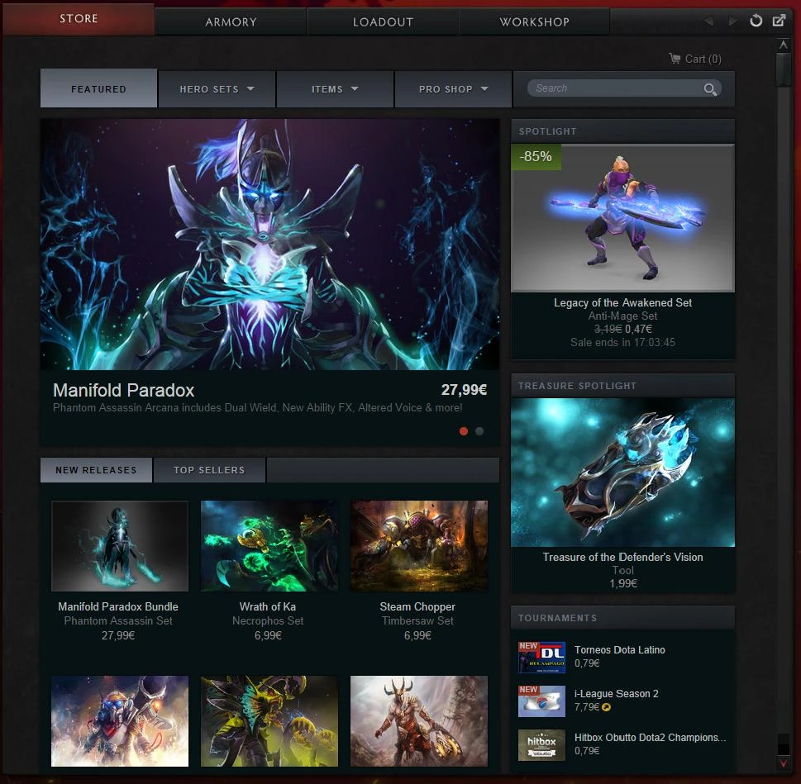Open Treasure of the Defender's Vision link
Screen dimensions: 801x784
click(x=622, y=557)
